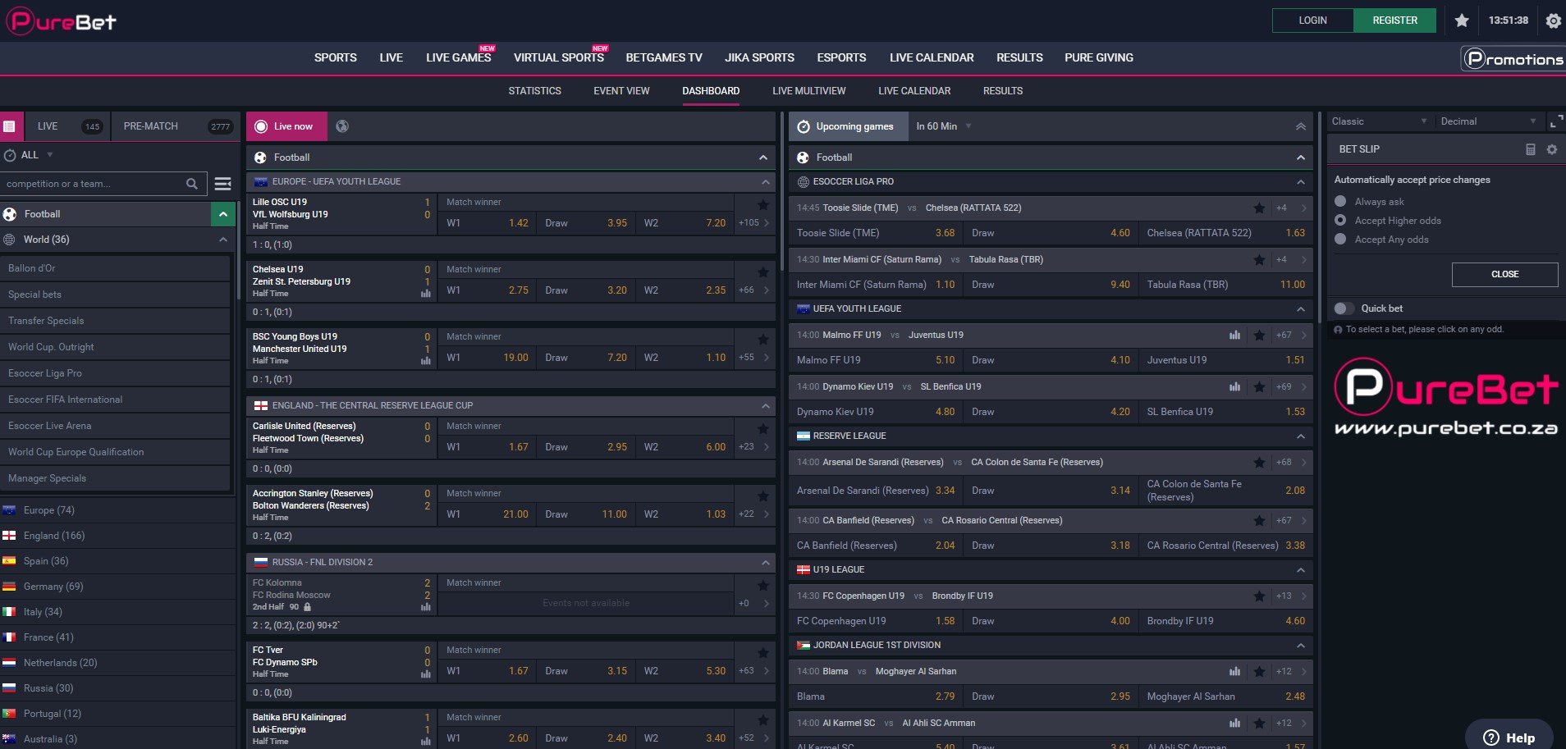Image resolution: width=1566 pixels, height=749 pixels.
Task: Toggle the Quick bet switch
Action: pyautogui.click(x=1344, y=308)
